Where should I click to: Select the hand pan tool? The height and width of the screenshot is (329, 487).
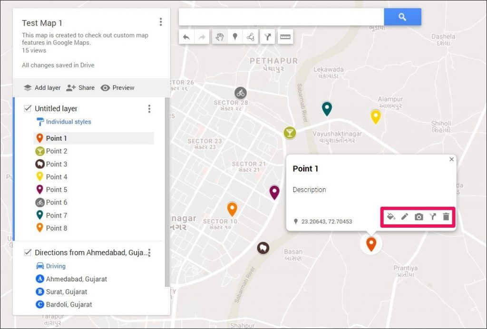coord(220,37)
